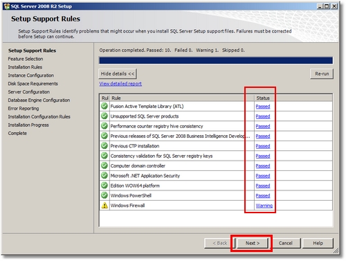Click the green check icon for Computer domain controller
Screen dimensions: 346x261
(x=104, y=165)
